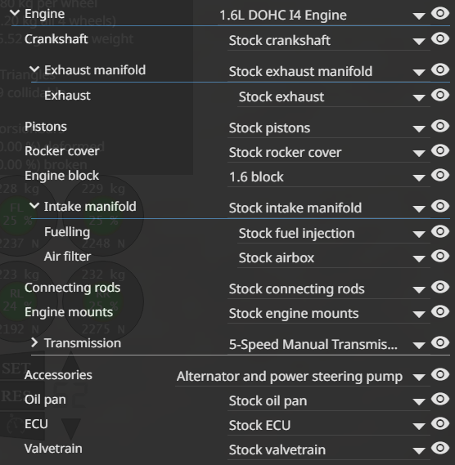Hide the Stock airbox part
This screenshot has width=455, height=465.
(x=439, y=257)
